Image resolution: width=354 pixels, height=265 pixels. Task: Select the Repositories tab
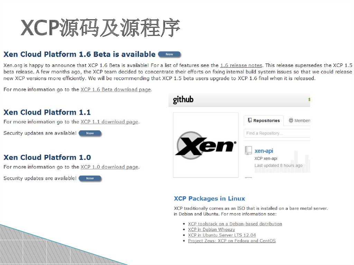264,121
